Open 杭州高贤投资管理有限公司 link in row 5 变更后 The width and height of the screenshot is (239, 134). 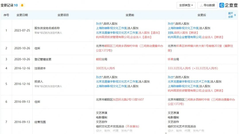(185, 91)
